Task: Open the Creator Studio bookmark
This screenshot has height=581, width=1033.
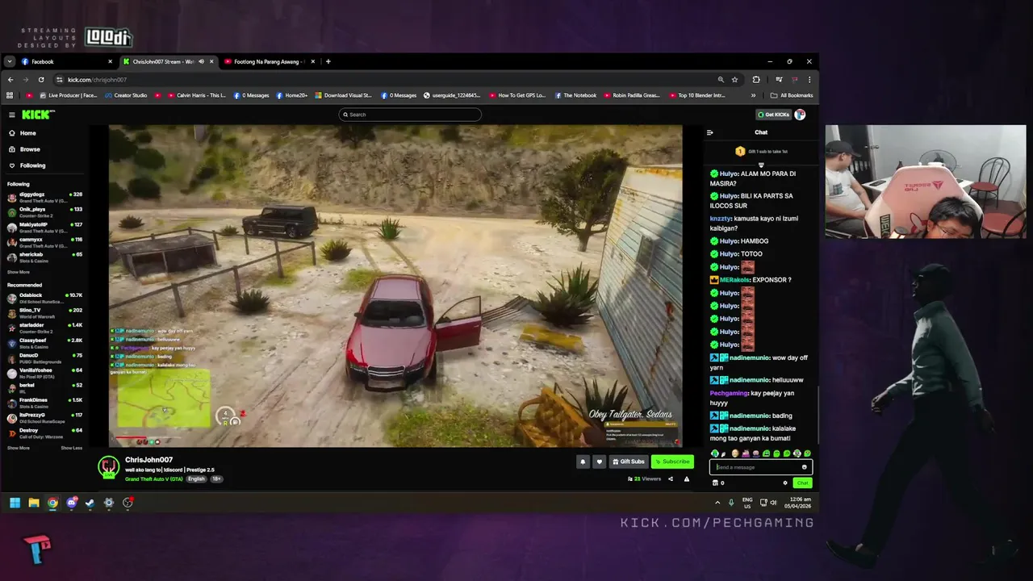Action: point(124,95)
